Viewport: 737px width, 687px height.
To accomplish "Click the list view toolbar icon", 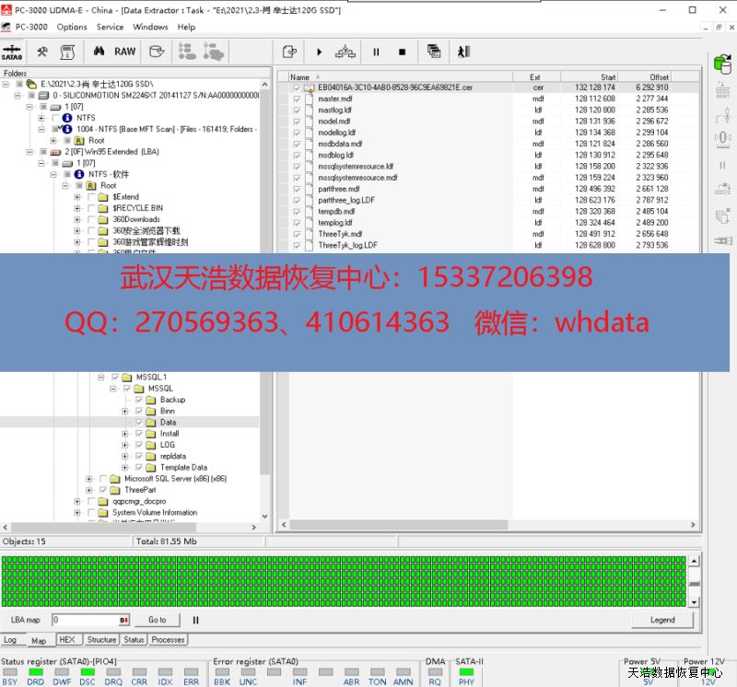I will point(187,52).
